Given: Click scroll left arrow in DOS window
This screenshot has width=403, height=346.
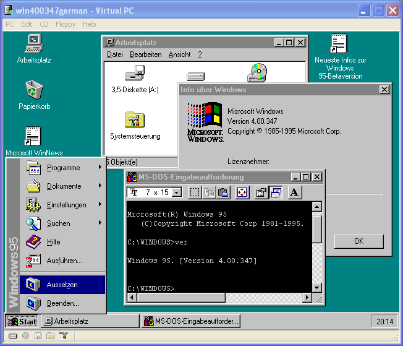Looking at the screenshot, I should [x=132, y=298].
